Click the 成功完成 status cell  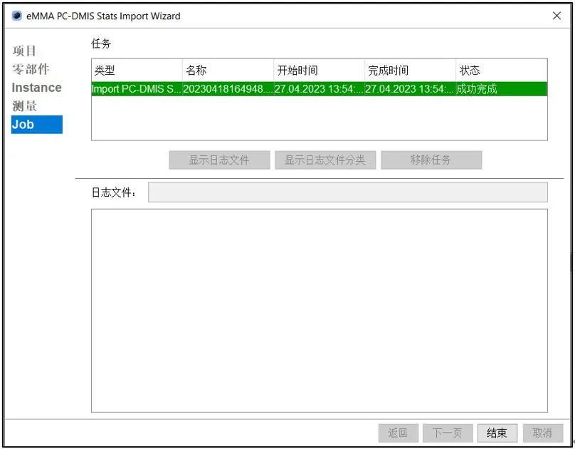501,89
